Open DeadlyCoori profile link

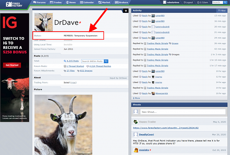pyautogui.click(x=146, y=135)
